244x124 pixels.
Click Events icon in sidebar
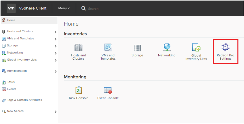[4, 89]
